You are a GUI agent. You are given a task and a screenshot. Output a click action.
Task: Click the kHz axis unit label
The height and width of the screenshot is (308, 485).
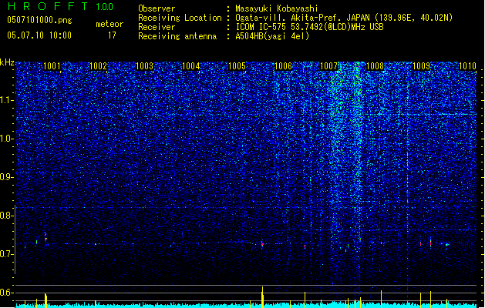click(7, 62)
